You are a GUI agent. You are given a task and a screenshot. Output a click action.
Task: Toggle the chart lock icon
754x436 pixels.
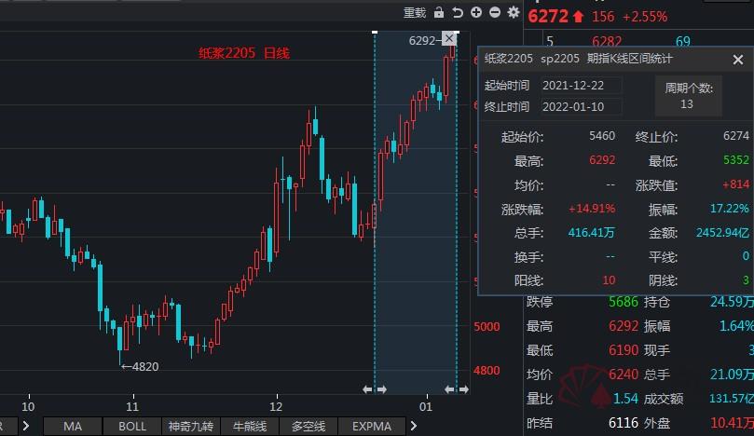click(x=439, y=12)
